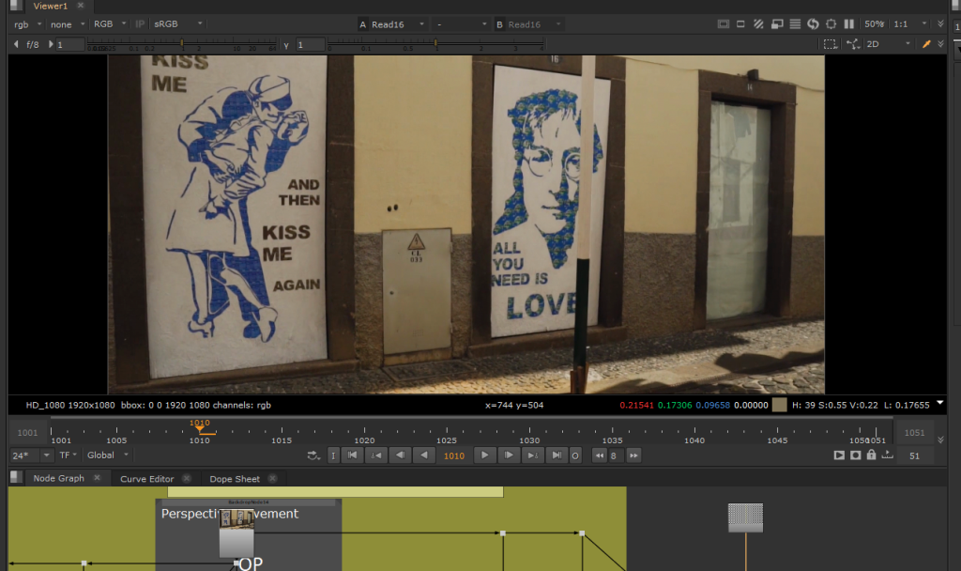The width and height of the screenshot is (961, 571).
Task: Toggle the gamma Y button
Action: click(286, 45)
